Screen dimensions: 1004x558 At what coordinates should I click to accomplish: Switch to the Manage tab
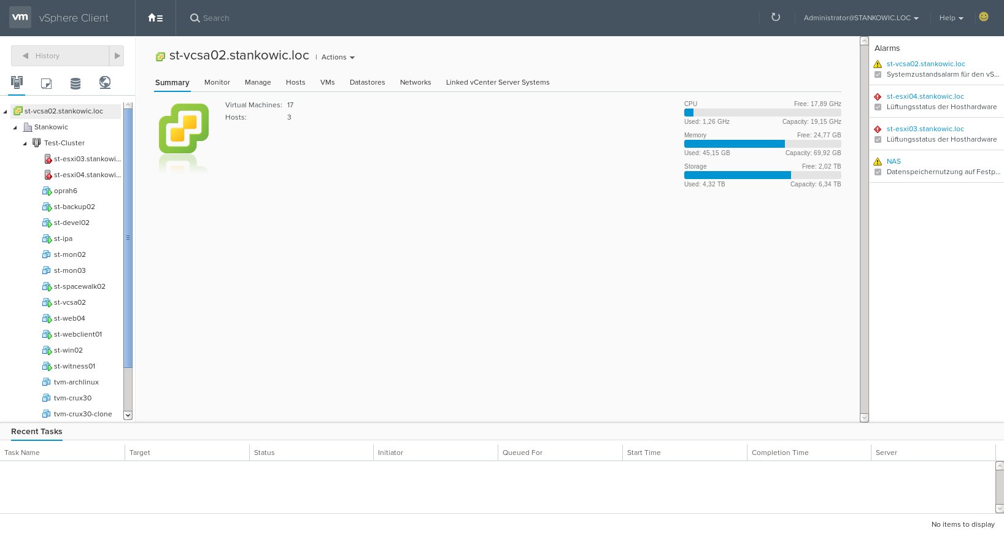(x=258, y=82)
